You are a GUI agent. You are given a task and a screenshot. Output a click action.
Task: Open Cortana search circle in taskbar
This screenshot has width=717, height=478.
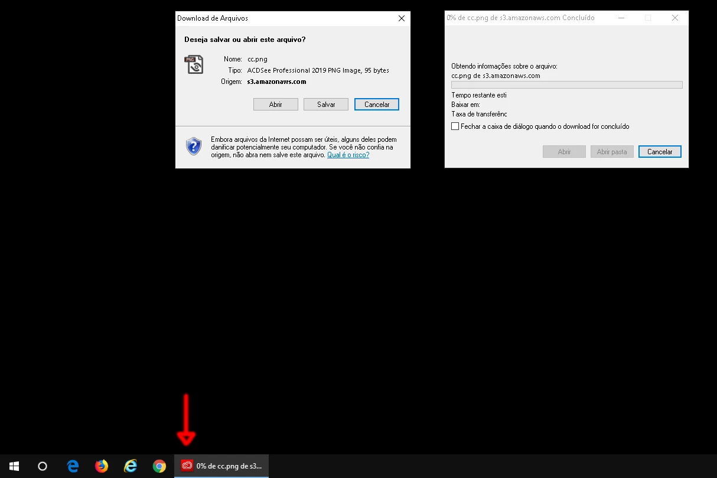coord(43,466)
